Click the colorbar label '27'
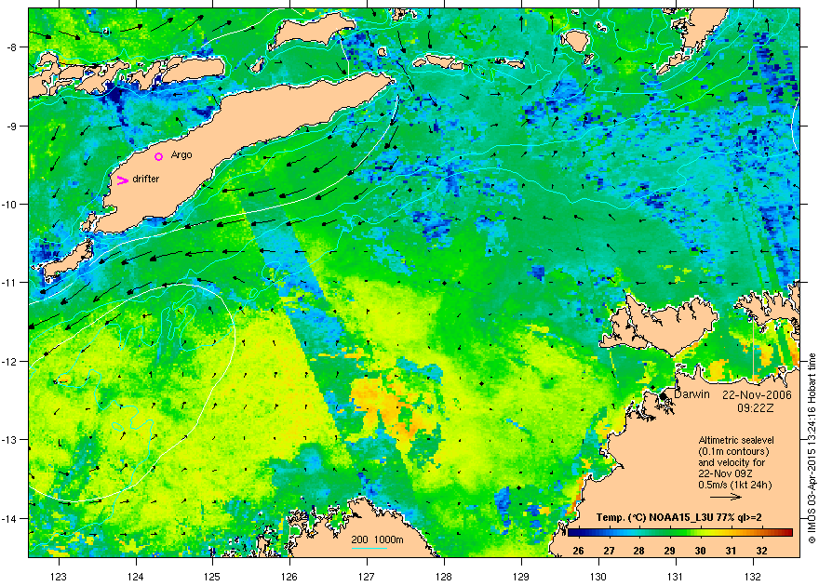 tap(609, 551)
